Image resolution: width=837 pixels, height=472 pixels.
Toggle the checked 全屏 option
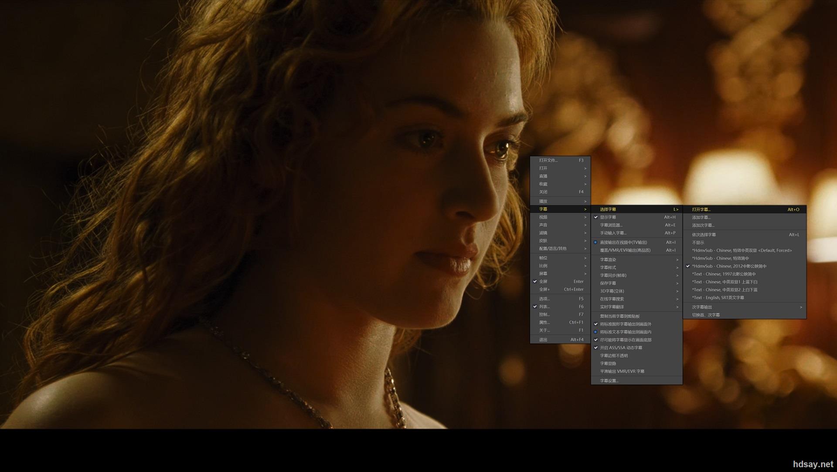click(x=560, y=281)
